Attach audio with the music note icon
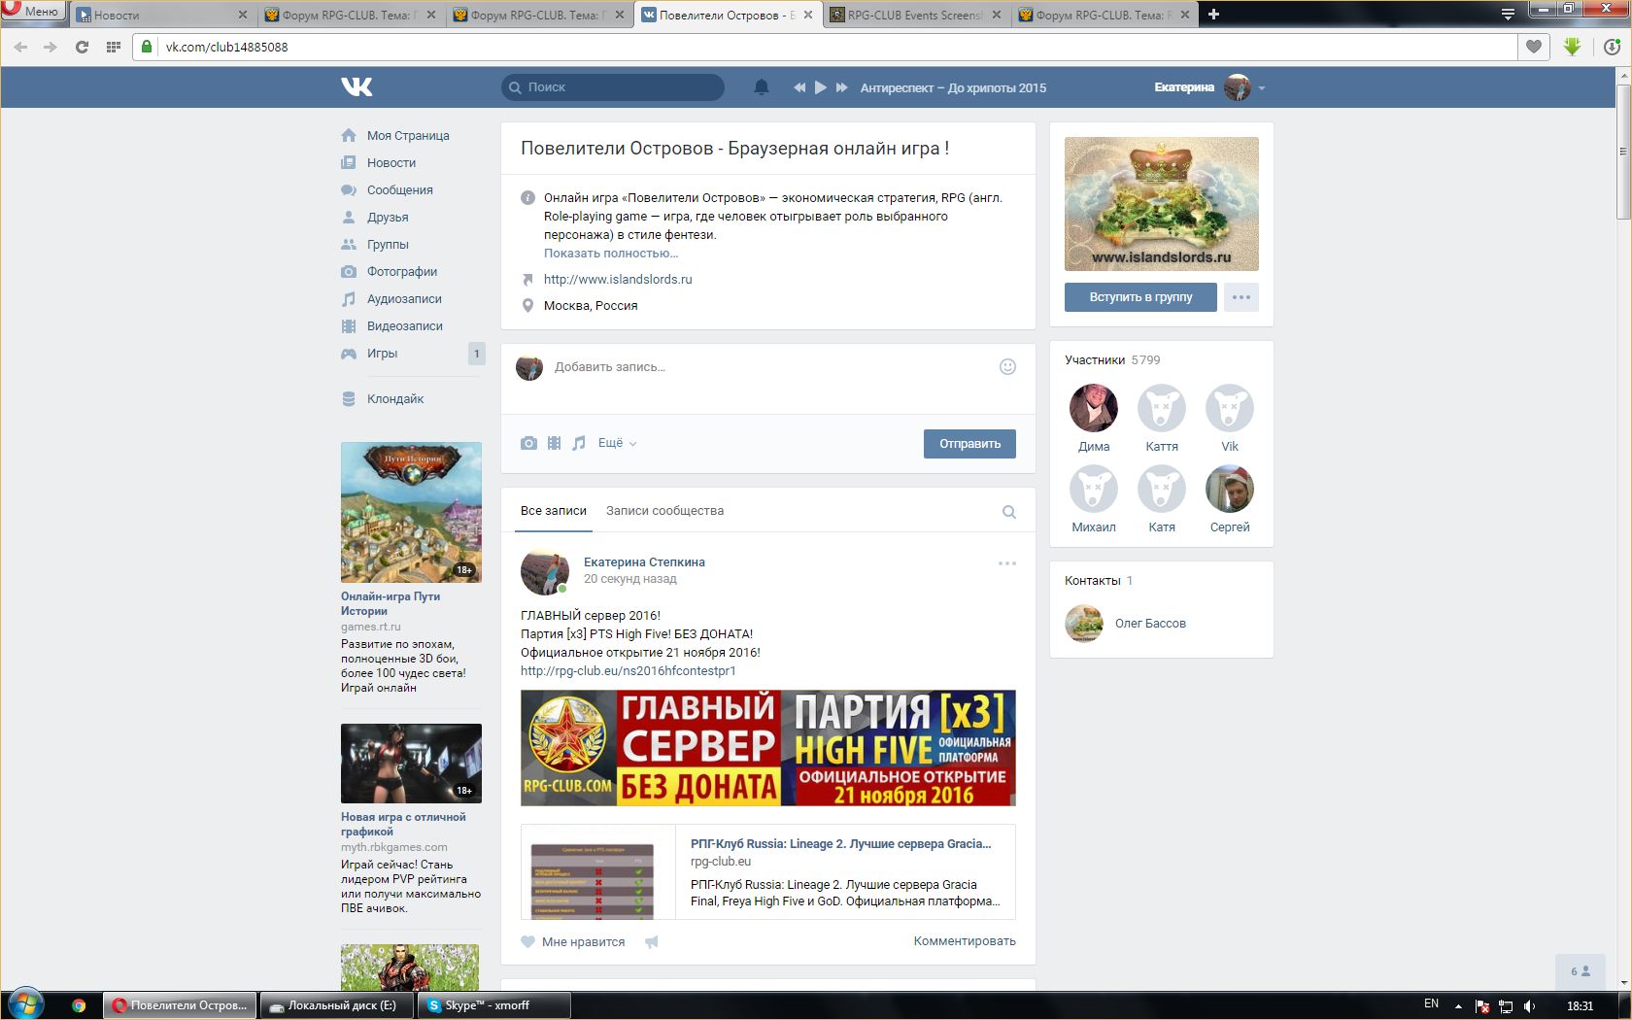The image size is (1632, 1020). point(579,443)
